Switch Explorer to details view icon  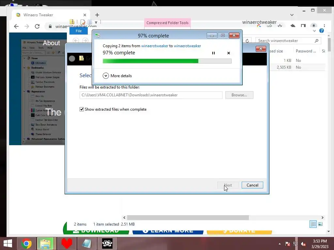coord(313,224)
